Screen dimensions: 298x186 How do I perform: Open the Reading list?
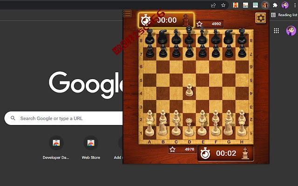284,15
